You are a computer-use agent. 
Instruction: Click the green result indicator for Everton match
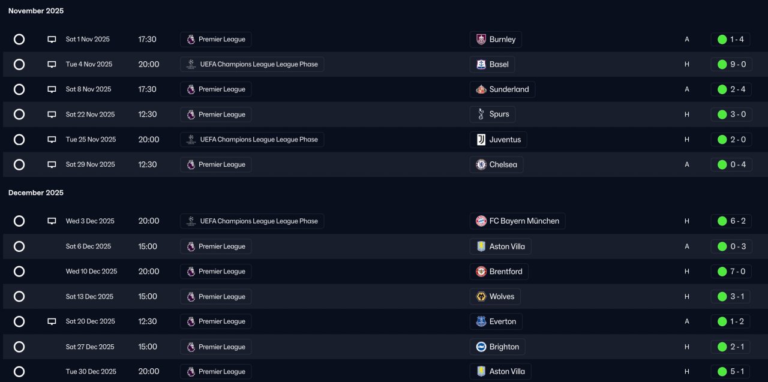coord(722,321)
